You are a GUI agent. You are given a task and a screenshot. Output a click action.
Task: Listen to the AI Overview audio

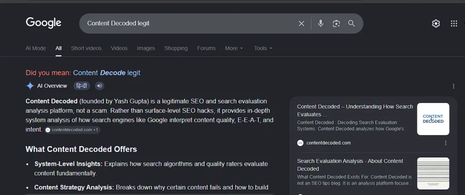coord(99,86)
